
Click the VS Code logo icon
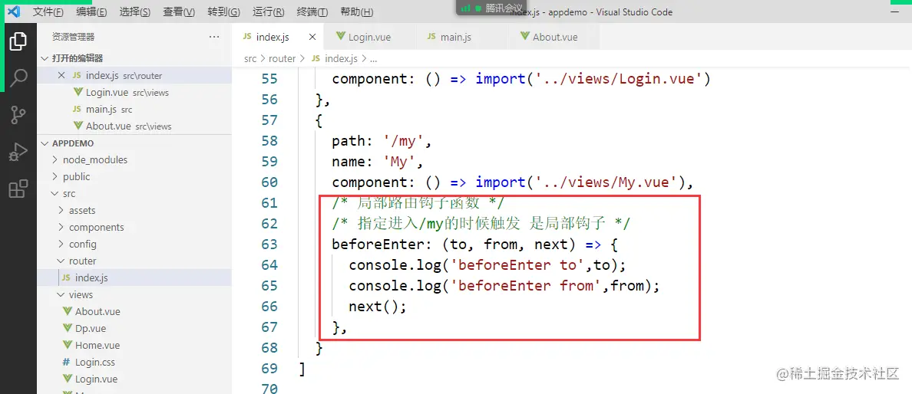click(14, 11)
